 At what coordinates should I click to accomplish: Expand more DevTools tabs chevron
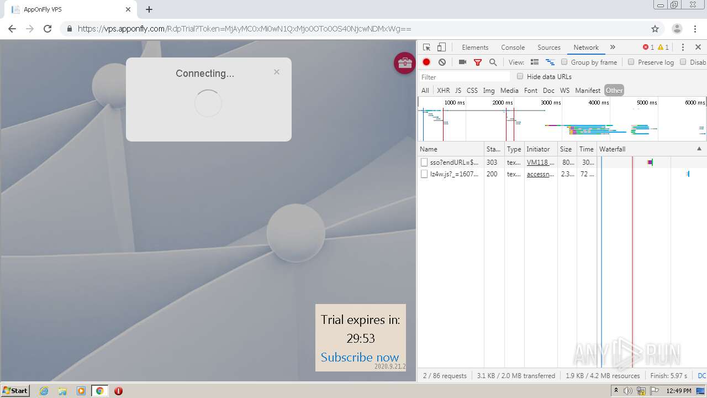613,48
